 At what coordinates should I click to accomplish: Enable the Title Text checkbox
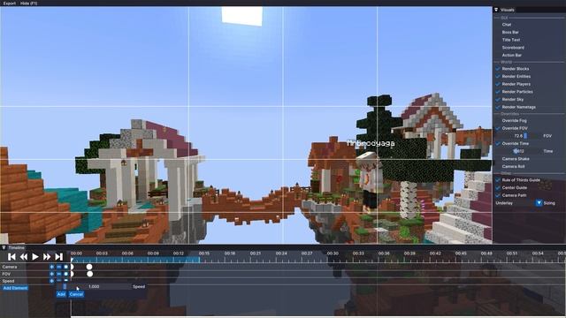[497, 40]
